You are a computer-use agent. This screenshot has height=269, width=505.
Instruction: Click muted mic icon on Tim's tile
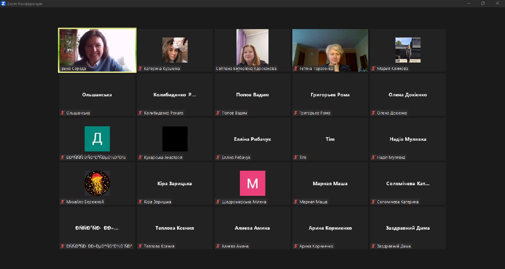[x=296, y=157]
